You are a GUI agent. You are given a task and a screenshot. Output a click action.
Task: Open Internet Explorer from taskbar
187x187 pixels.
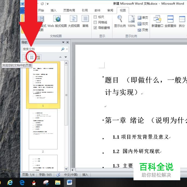[10, 182]
